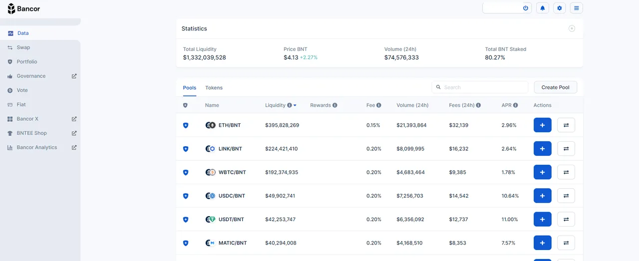Image resolution: width=639 pixels, height=261 pixels.
Task: Add liquidity to the MATIC/BNT pool
Action: click(x=543, y=243)
